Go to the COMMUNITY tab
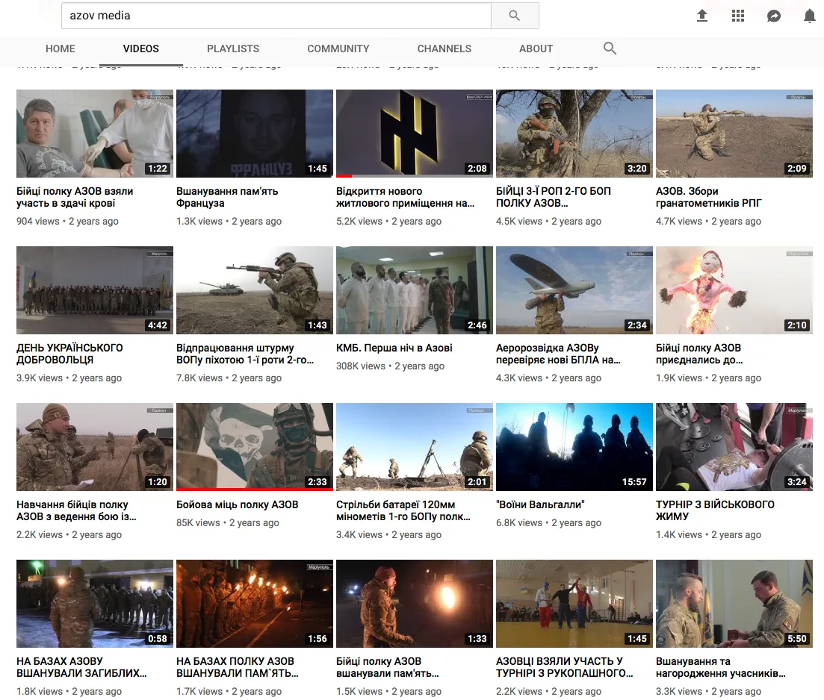Viewport: 824px width, 700px height. [338, 49]
